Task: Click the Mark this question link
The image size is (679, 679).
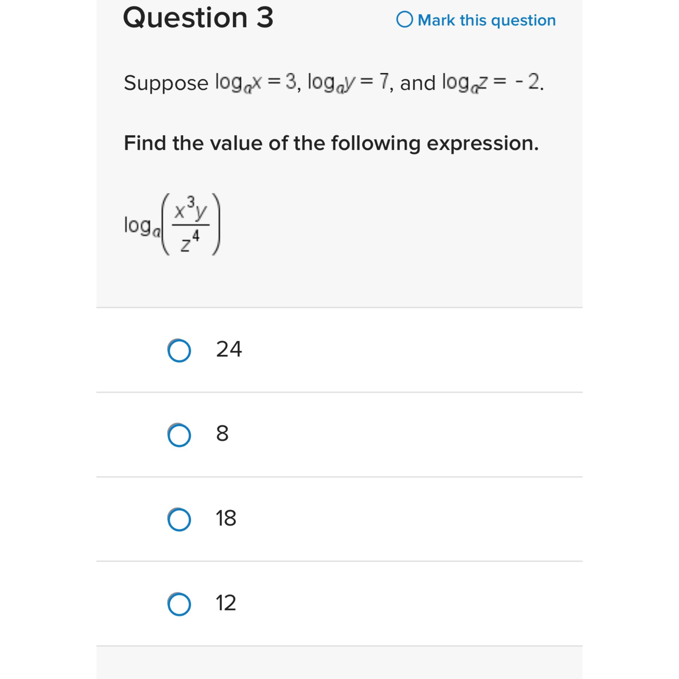Action: [487, 20]
